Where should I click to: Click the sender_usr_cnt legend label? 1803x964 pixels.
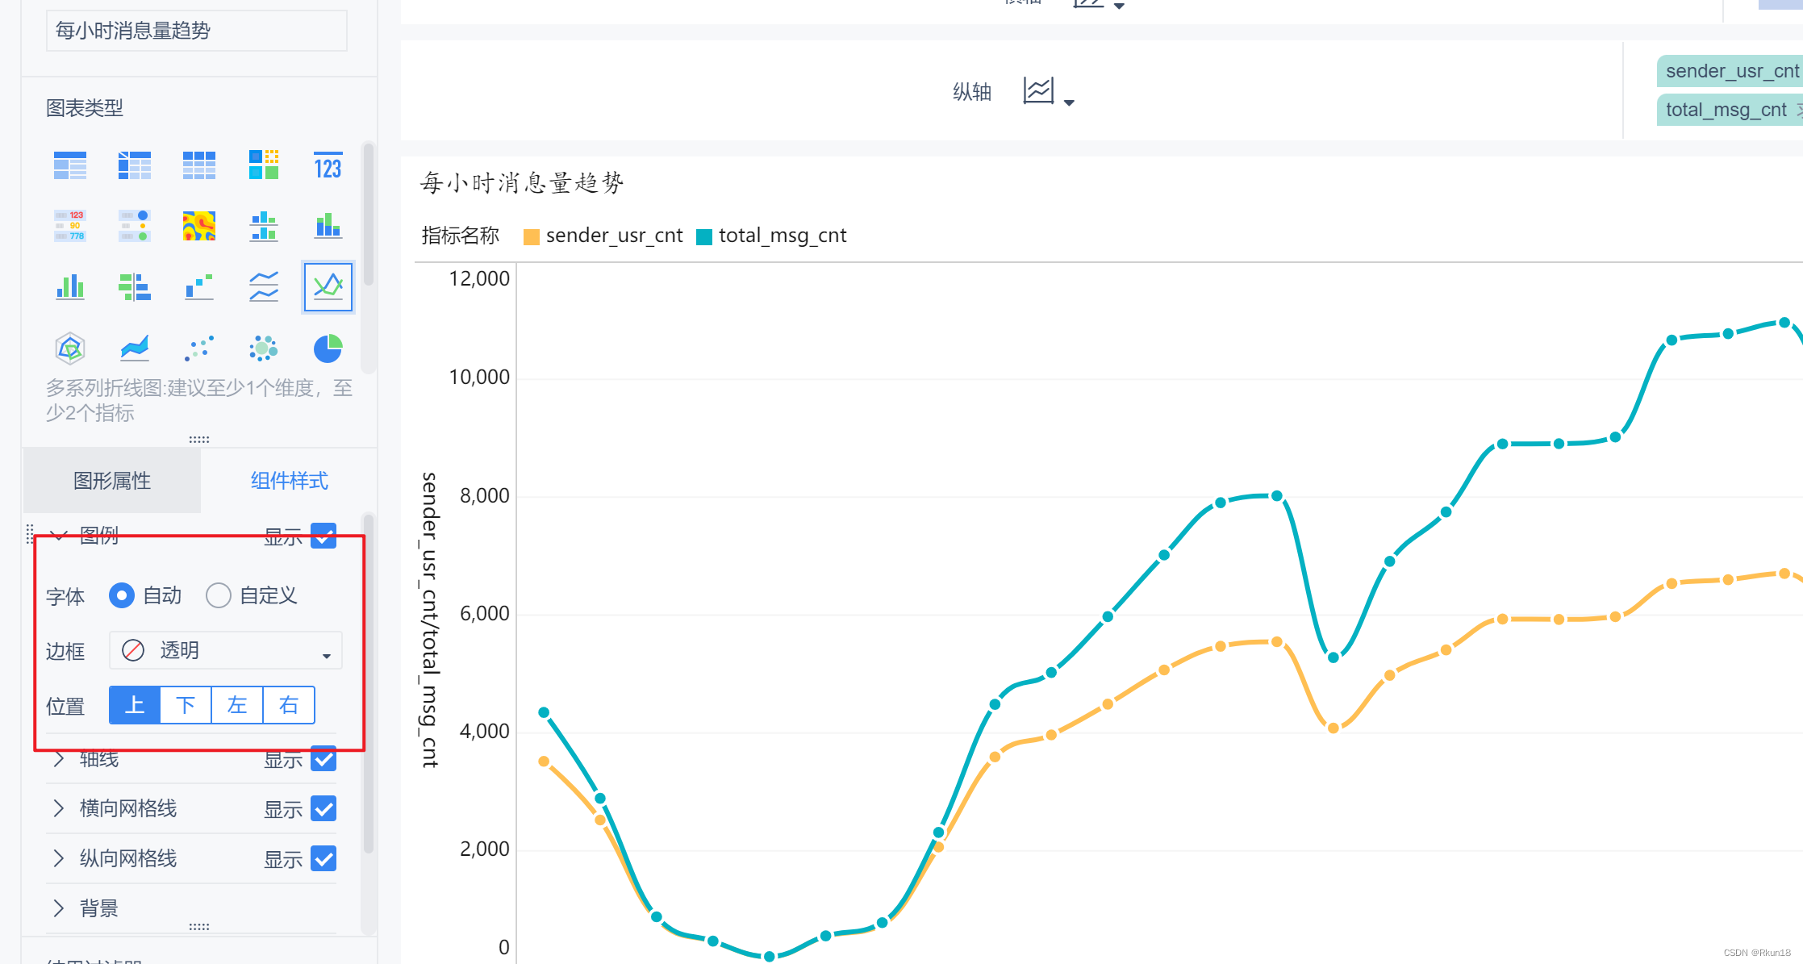[614, 236]
